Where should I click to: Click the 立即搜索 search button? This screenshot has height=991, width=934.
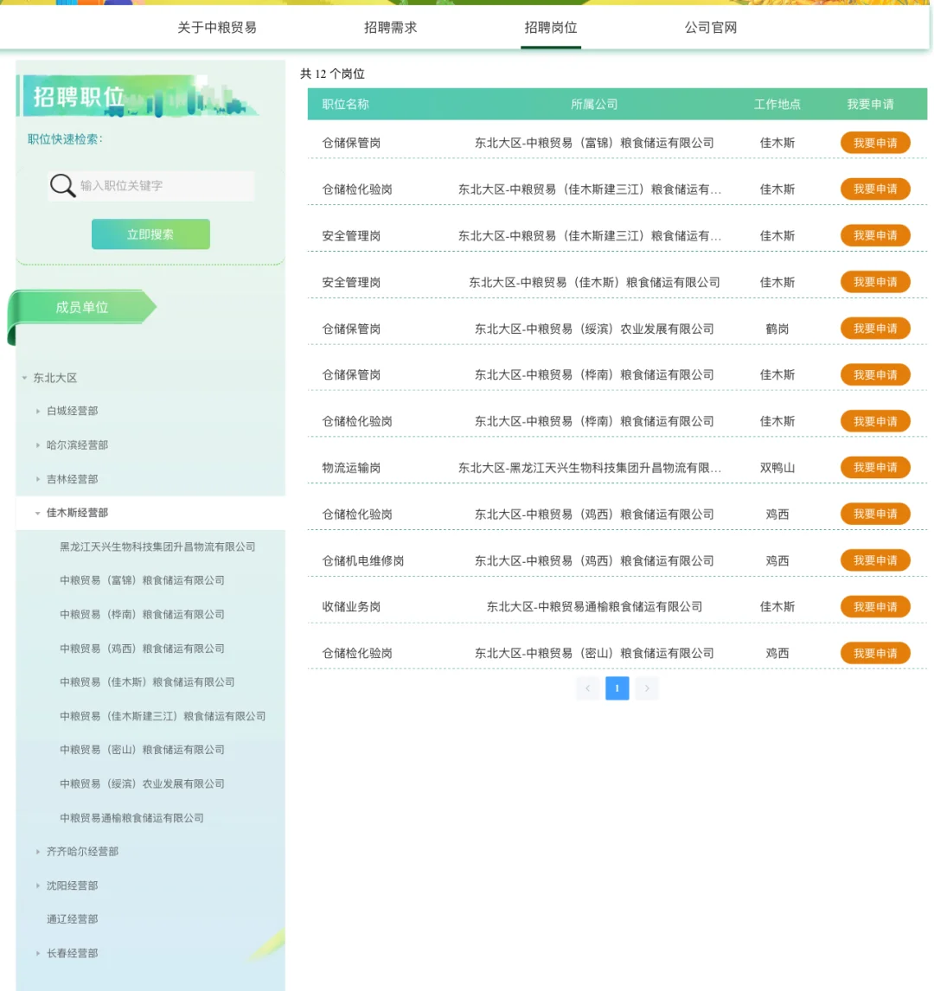[x=150, y=234]
